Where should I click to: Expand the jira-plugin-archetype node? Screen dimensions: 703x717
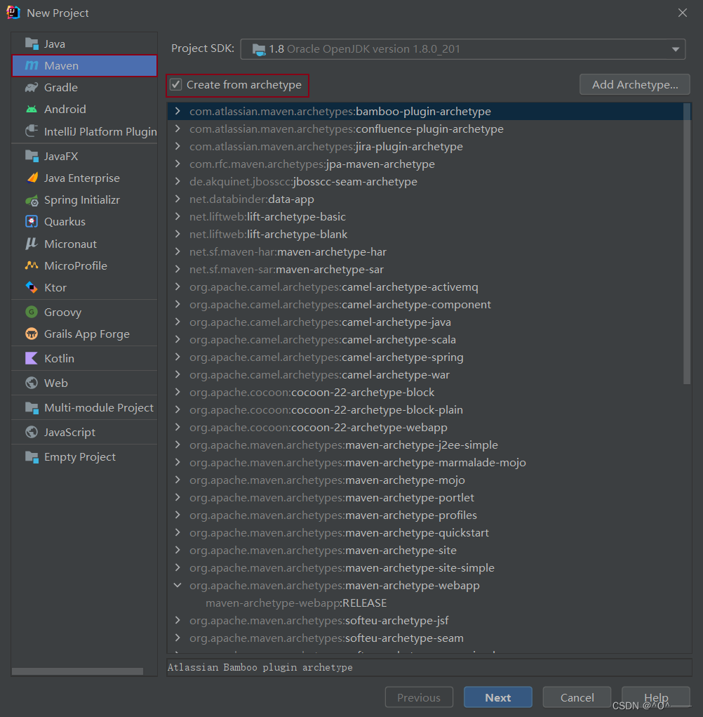point(178,146)
